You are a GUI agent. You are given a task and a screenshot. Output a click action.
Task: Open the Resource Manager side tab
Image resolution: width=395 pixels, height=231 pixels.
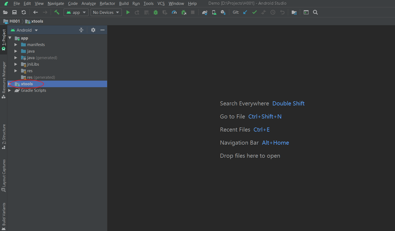tap(4, 80)
